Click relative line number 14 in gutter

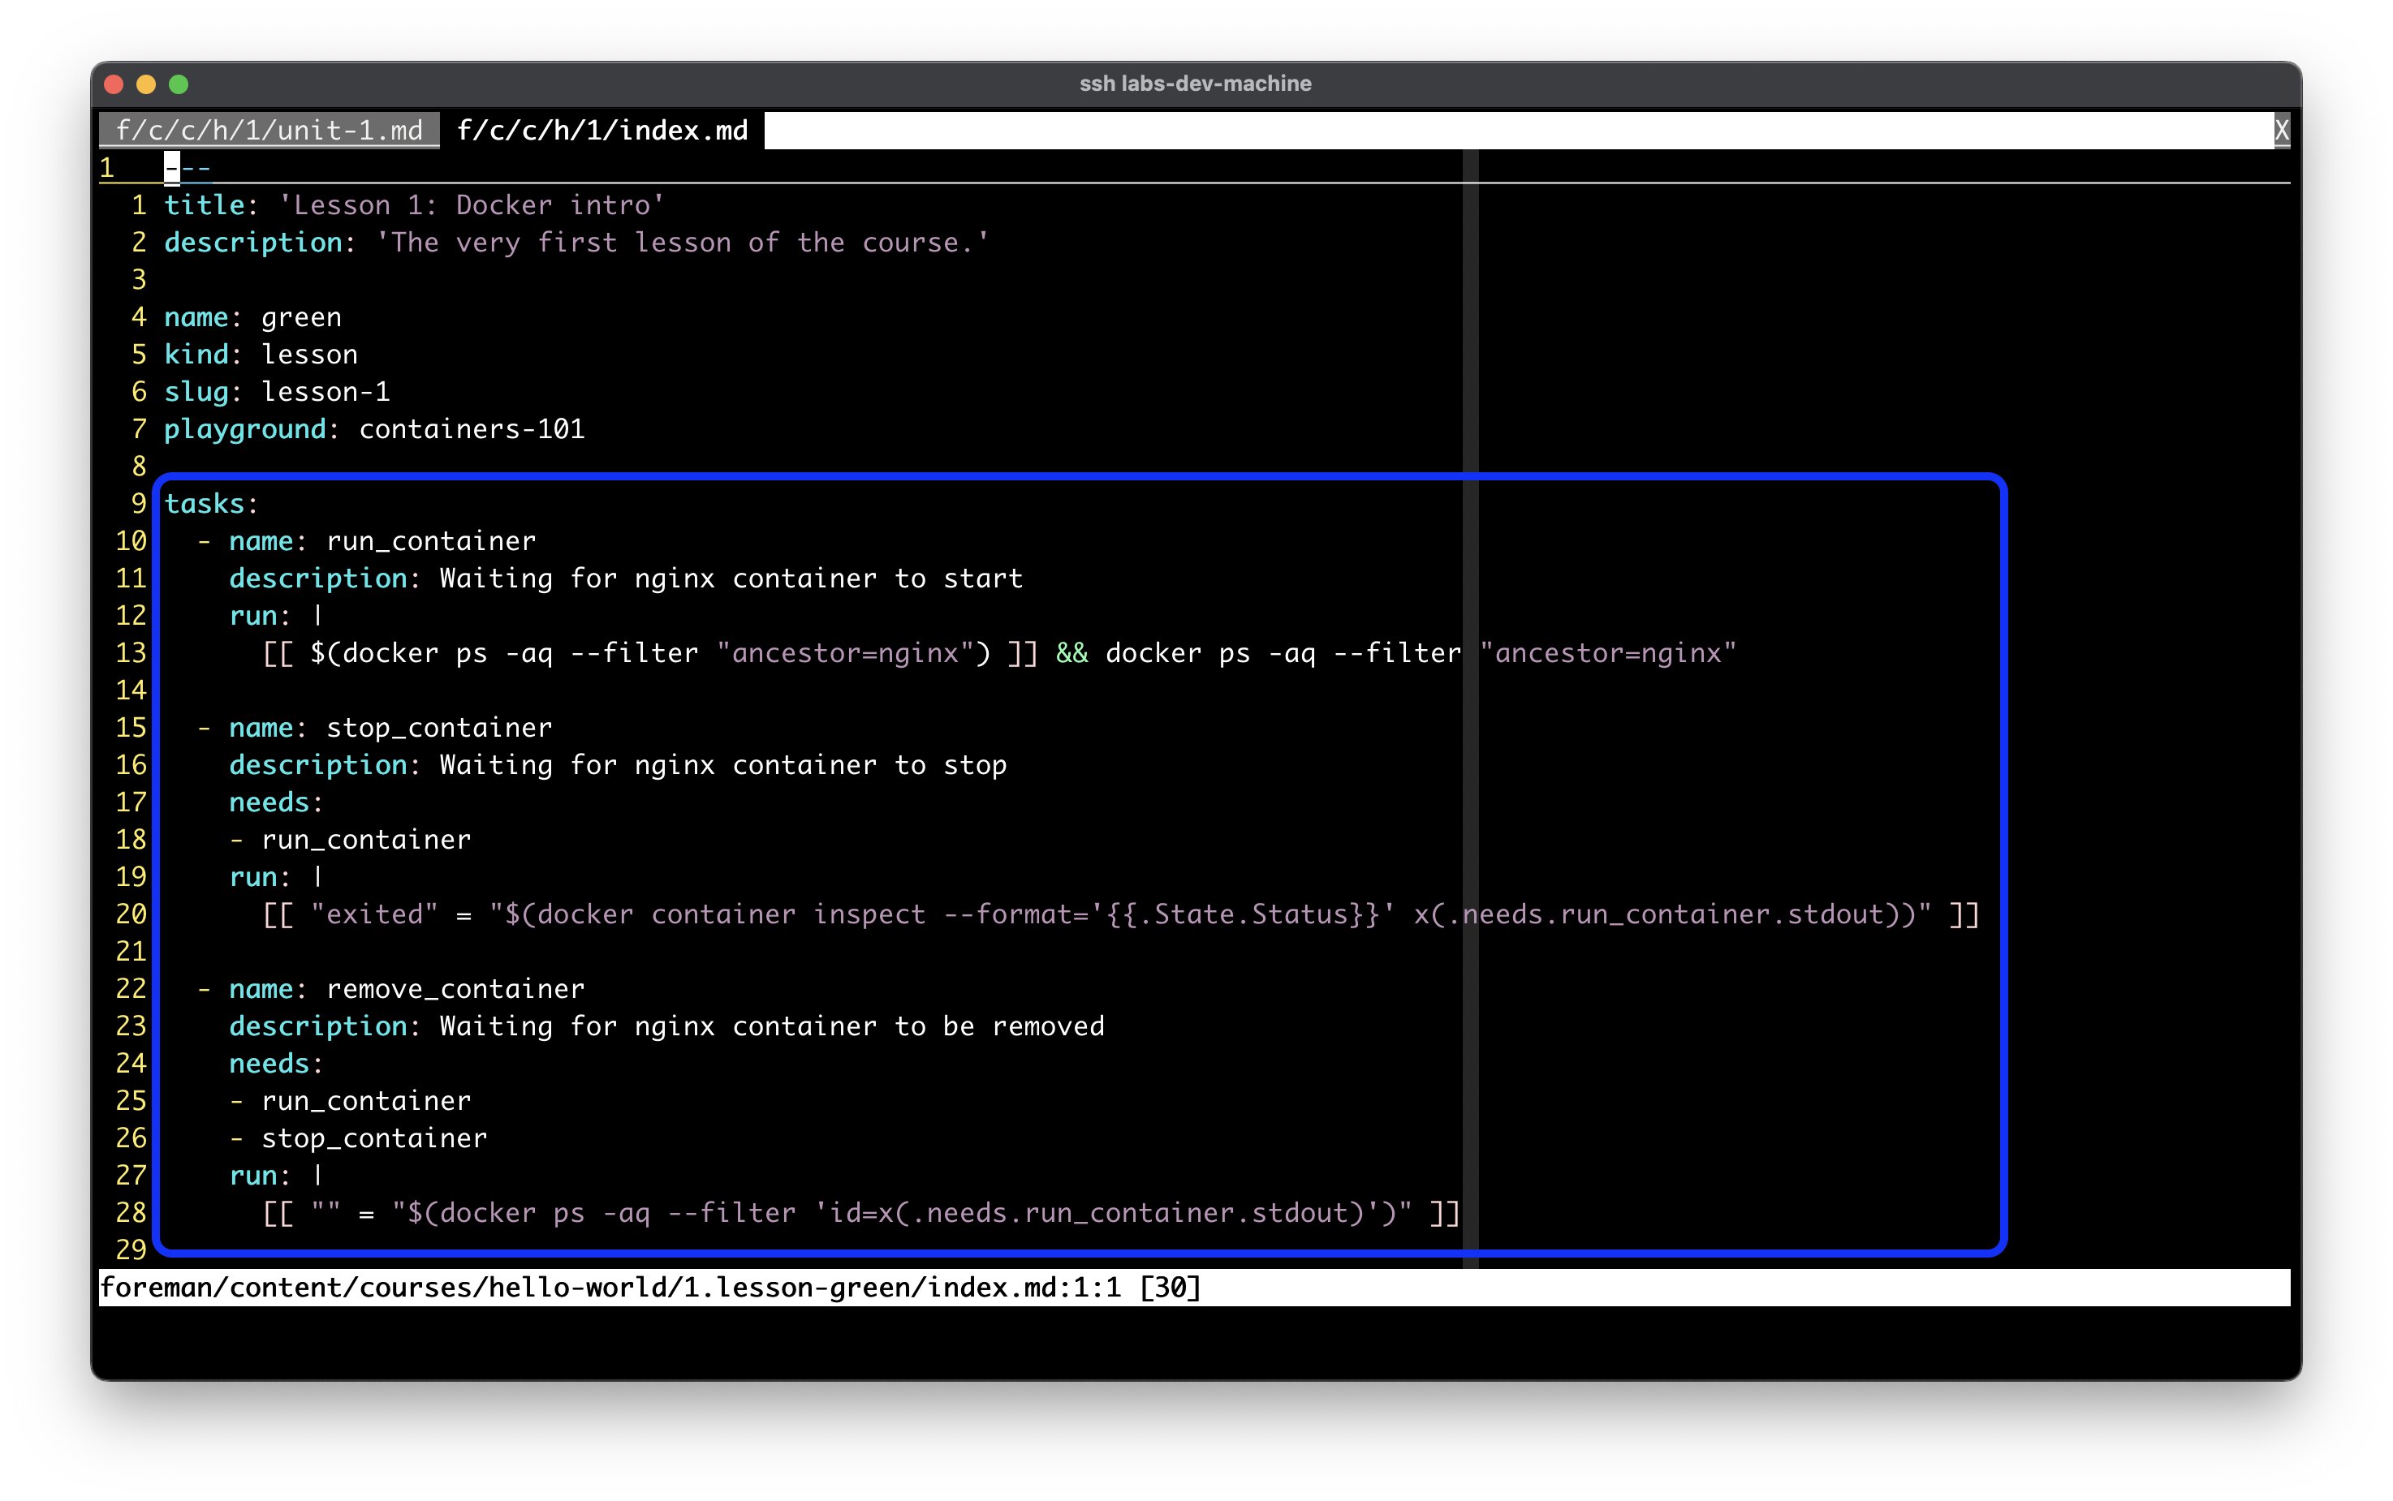point(130,691)
